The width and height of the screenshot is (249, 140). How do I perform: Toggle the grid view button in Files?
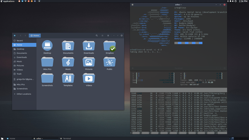[102, 36]
